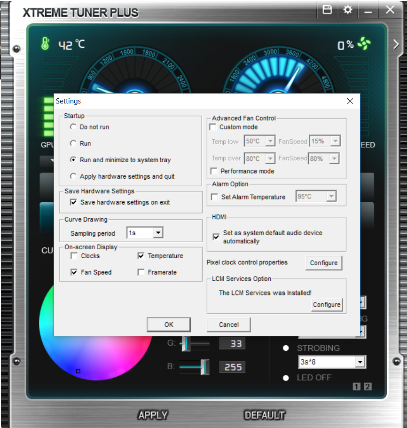Click the B blue color slider handle

pyautogui.click(x=205, y=367)
